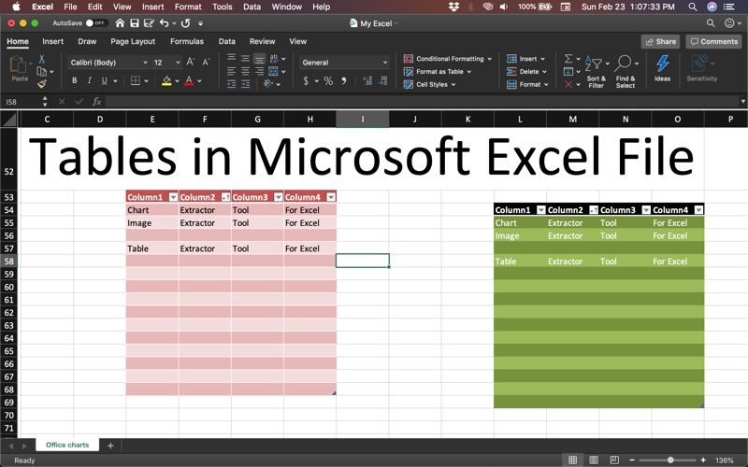Save the workbook with the floppy disk icon
The height and width of the screenshot is (467, 748).
point(135,22)
